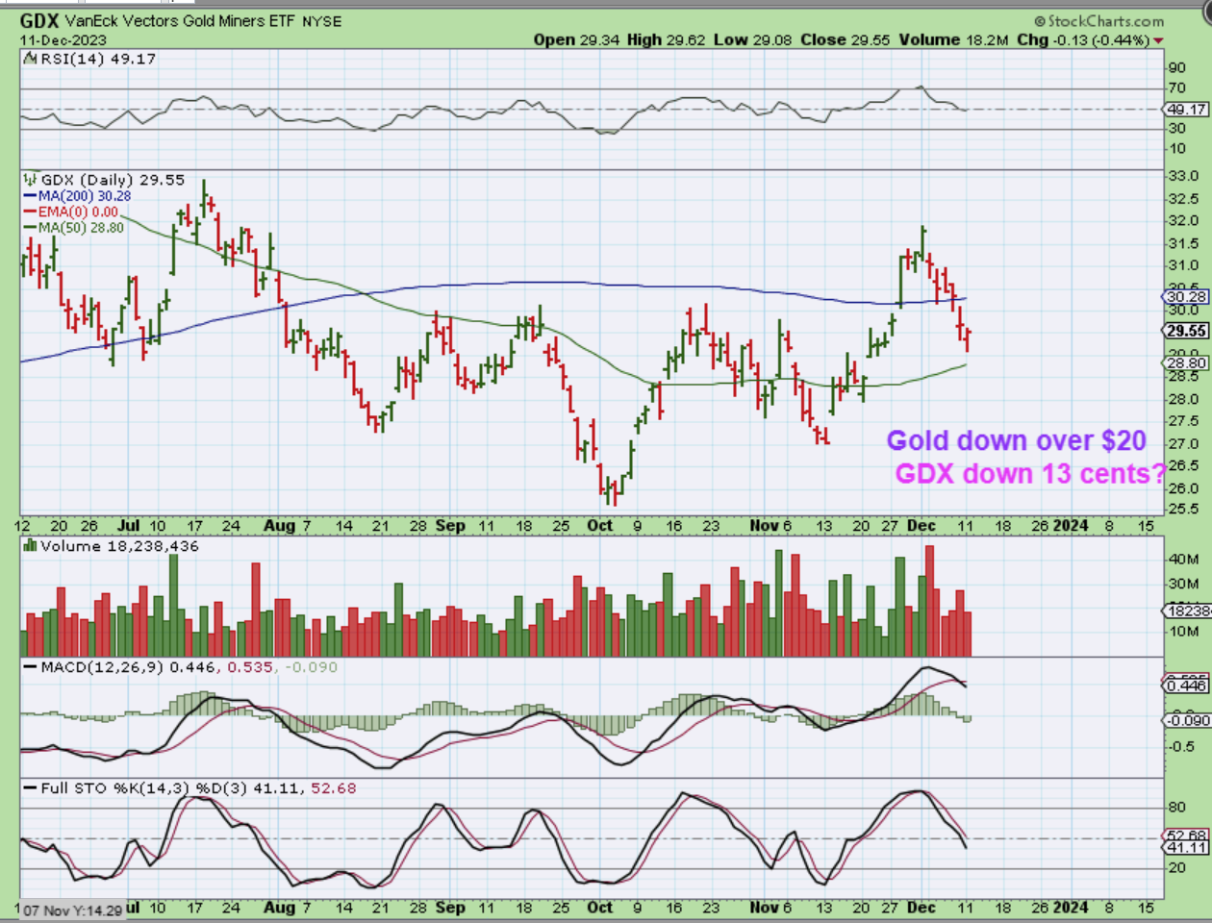1212x923 pixels.
Task: Click the VanEck Vectors Gold Miners ETF name
Action: (x=180, y=20)
